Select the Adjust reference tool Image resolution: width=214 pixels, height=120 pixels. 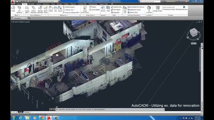tap(60, 9)
